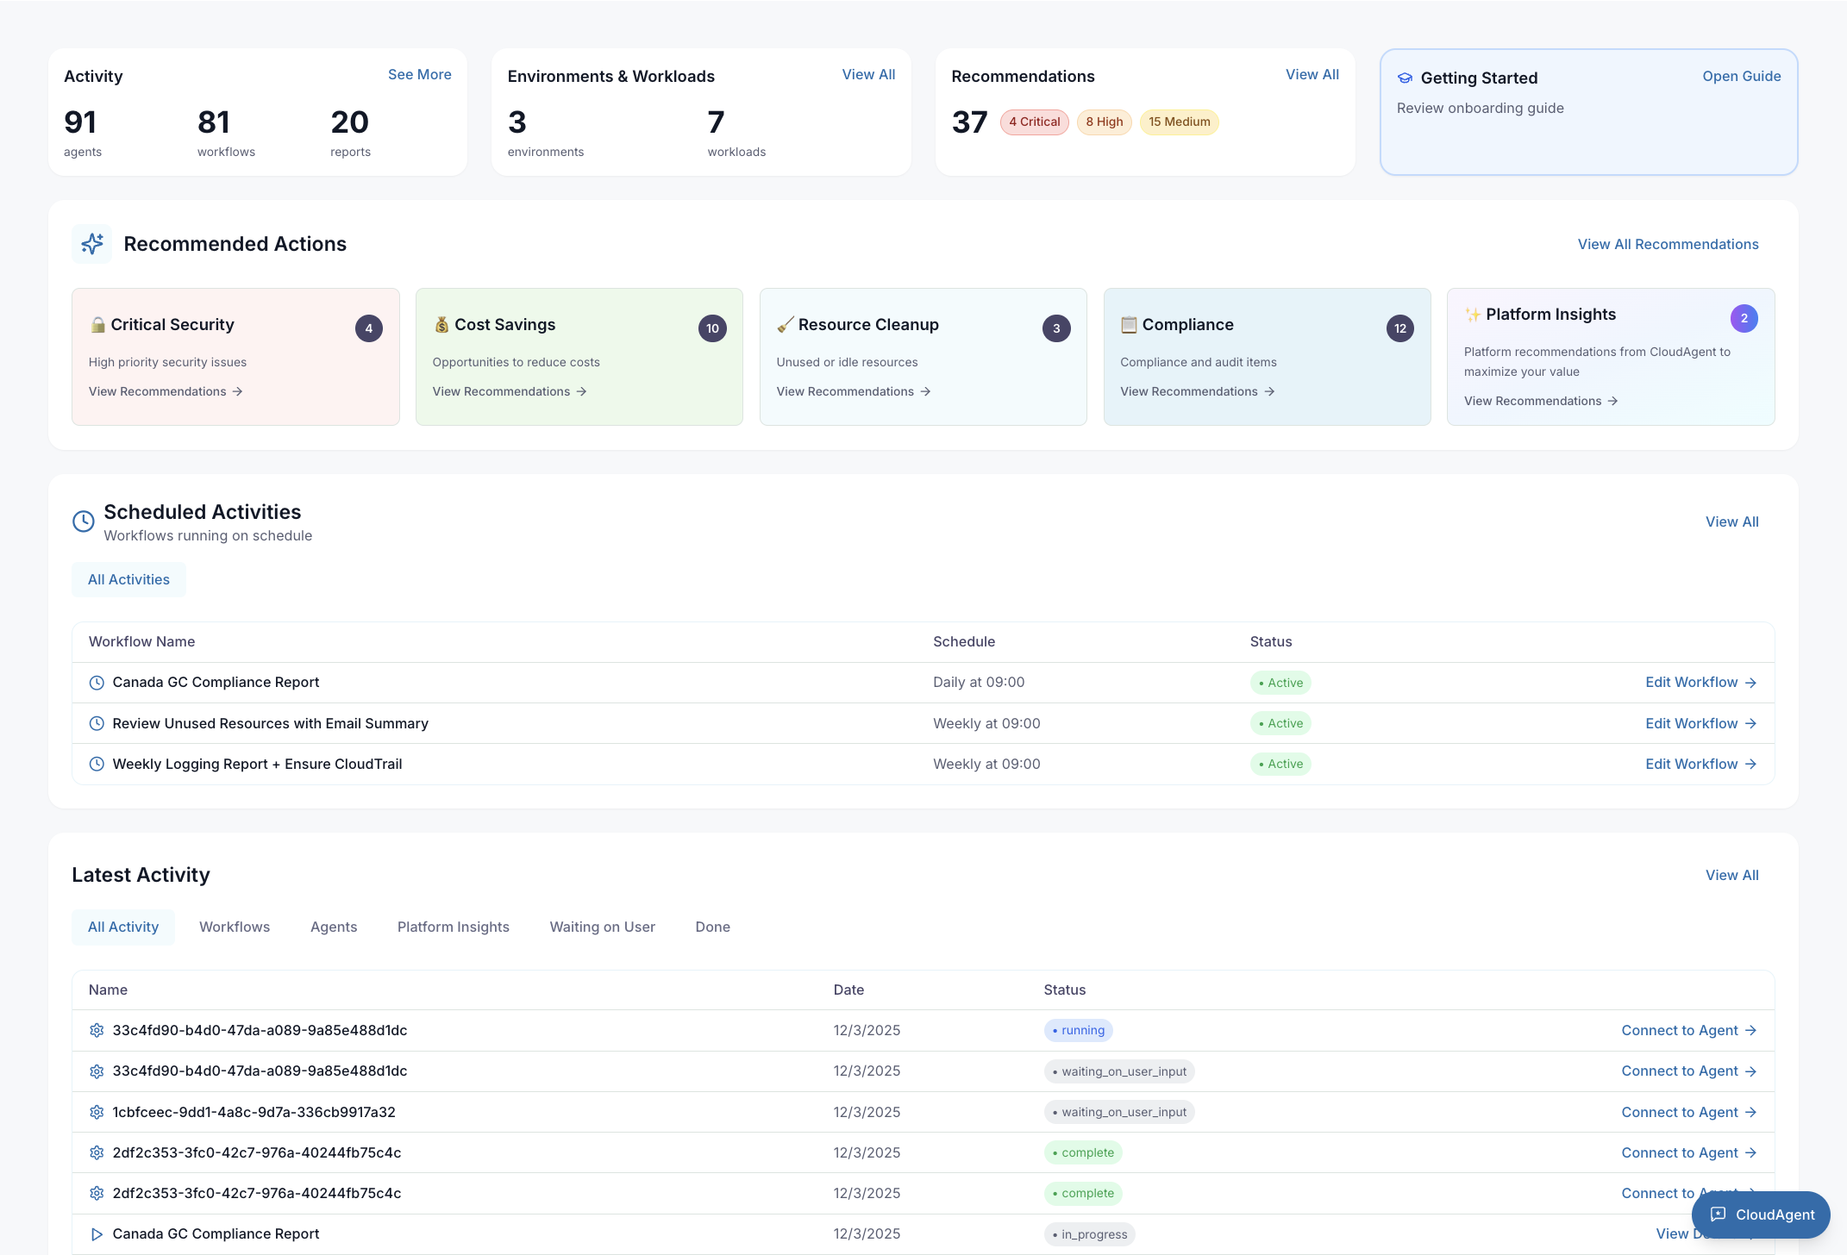
Task: Expand Activity card via See More
Action: point(419,74)
